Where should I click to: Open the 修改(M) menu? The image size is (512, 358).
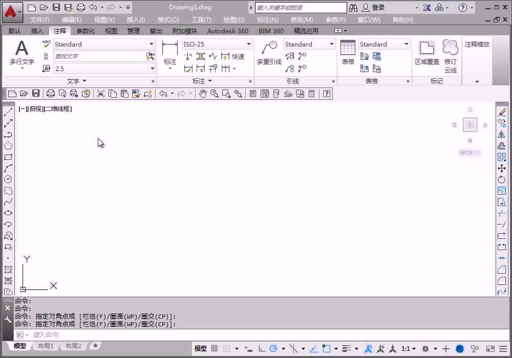click(302, 19)
